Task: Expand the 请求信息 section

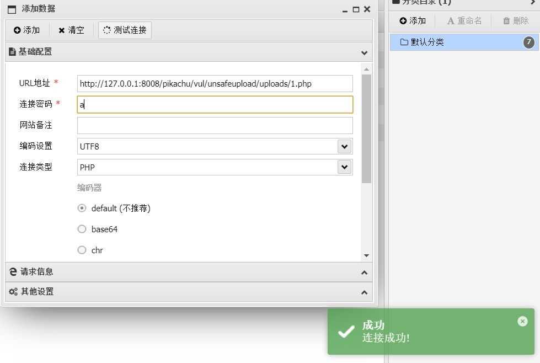Action: pyautogui.click(x=365, y=273)
